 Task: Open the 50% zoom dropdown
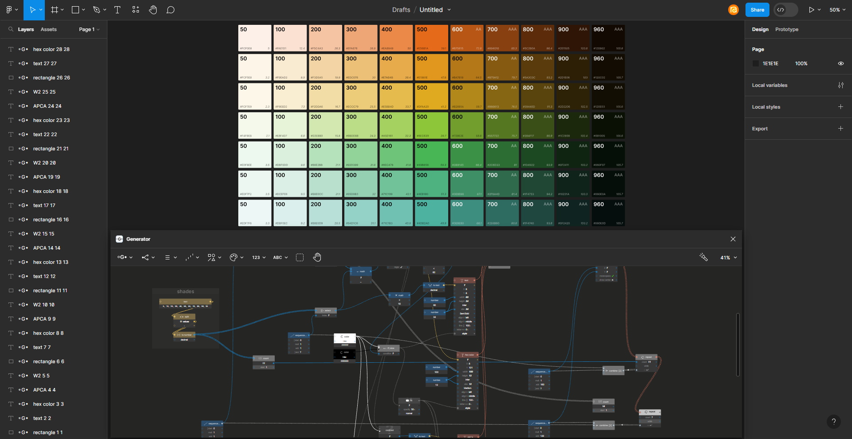(837, 9)
